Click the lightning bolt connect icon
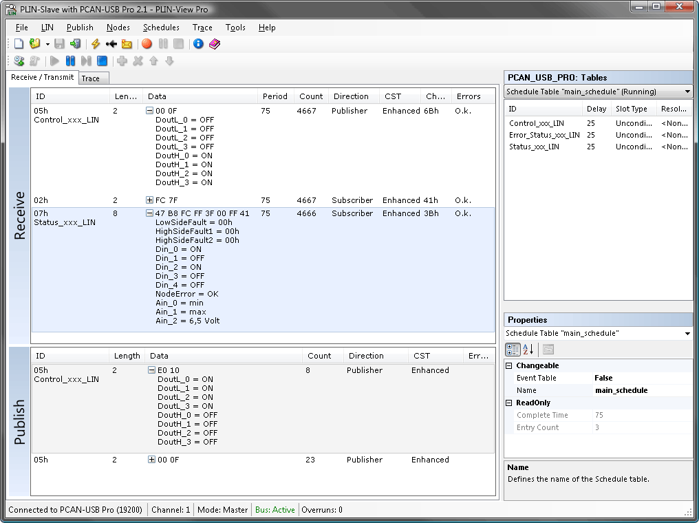This screenshot has width=699, height=523. coord(96,44)
